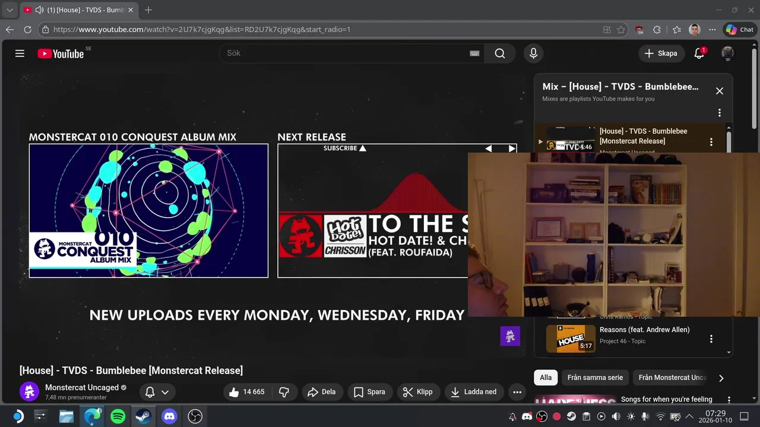This screenshot has height=427, width=760.
Task: Open Monstercat Uncaged channel avatar
Action: tap(29, 392)
